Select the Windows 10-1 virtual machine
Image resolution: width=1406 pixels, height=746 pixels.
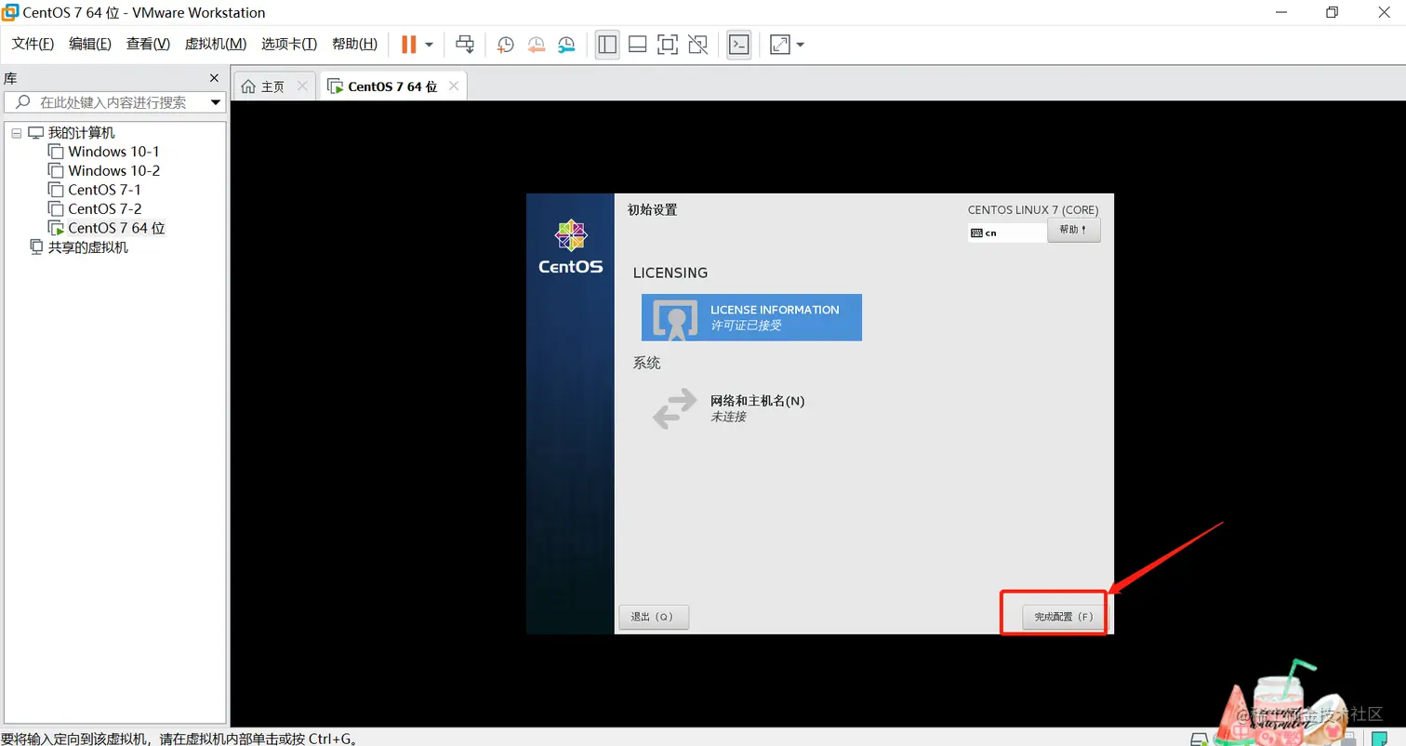pos(113,152)
